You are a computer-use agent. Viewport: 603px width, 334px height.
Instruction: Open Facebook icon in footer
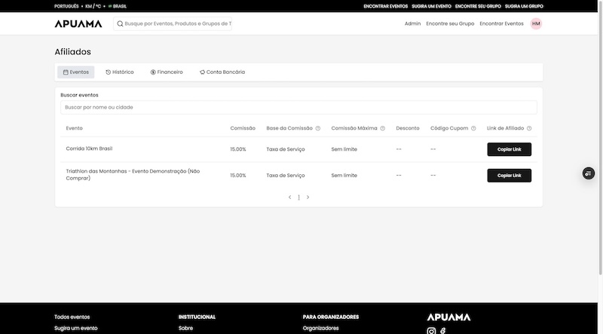tap(443, 330)
